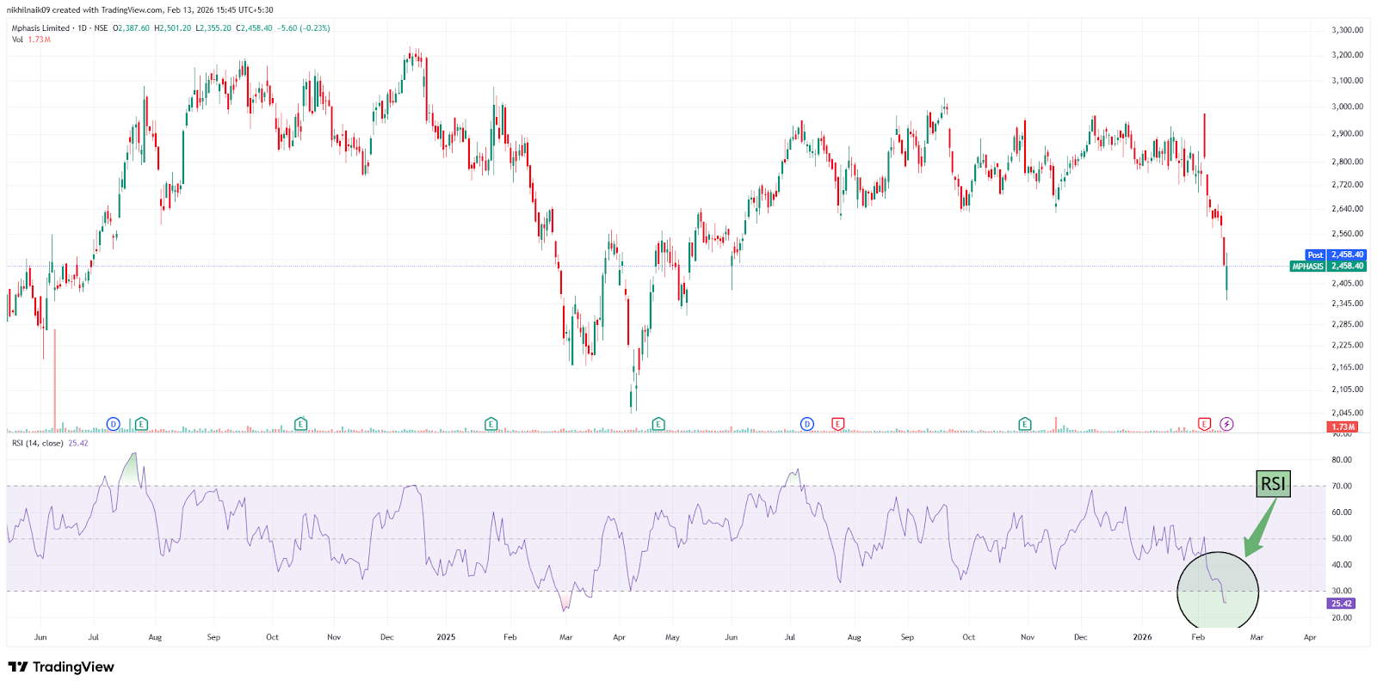Open the blue dividend marker near July 2025
This screenshot has width=1377, height=687.
pos(807,424)
